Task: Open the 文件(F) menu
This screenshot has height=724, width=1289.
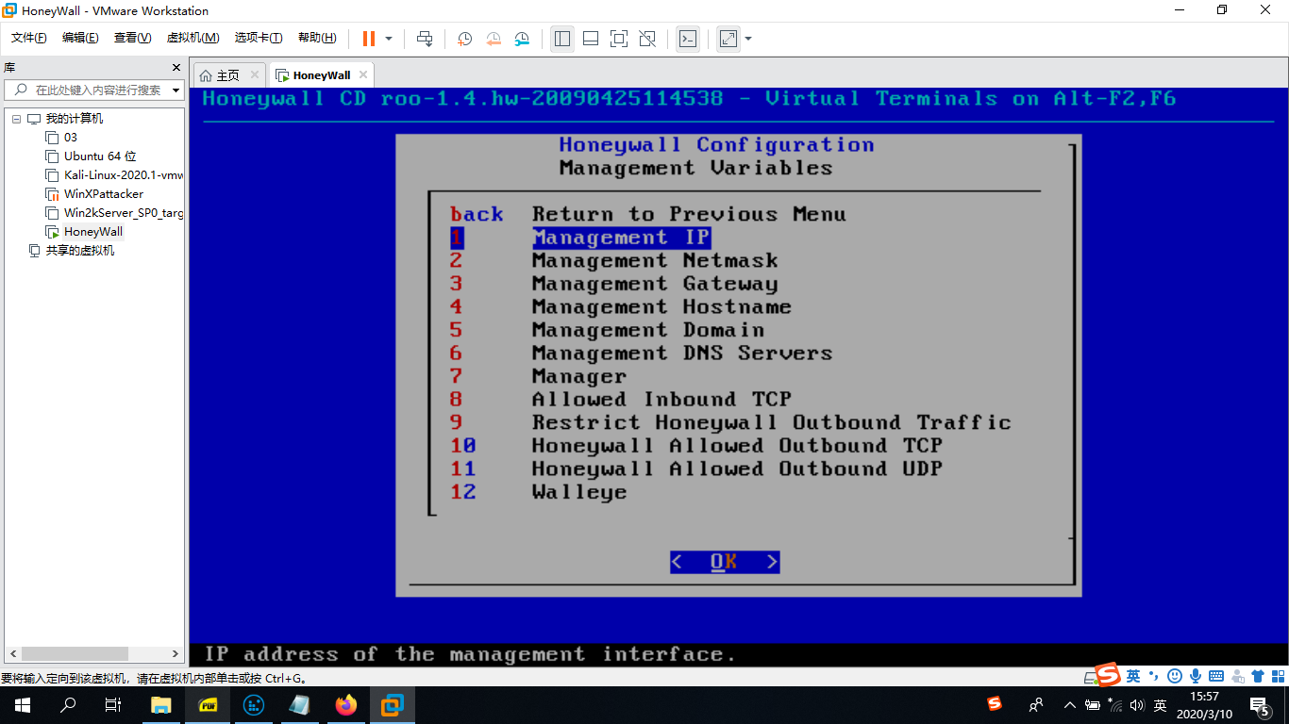Action: tap(28, 38)
